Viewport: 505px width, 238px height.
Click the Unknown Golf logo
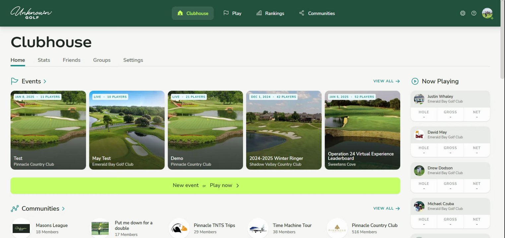(x=31, y=13)
